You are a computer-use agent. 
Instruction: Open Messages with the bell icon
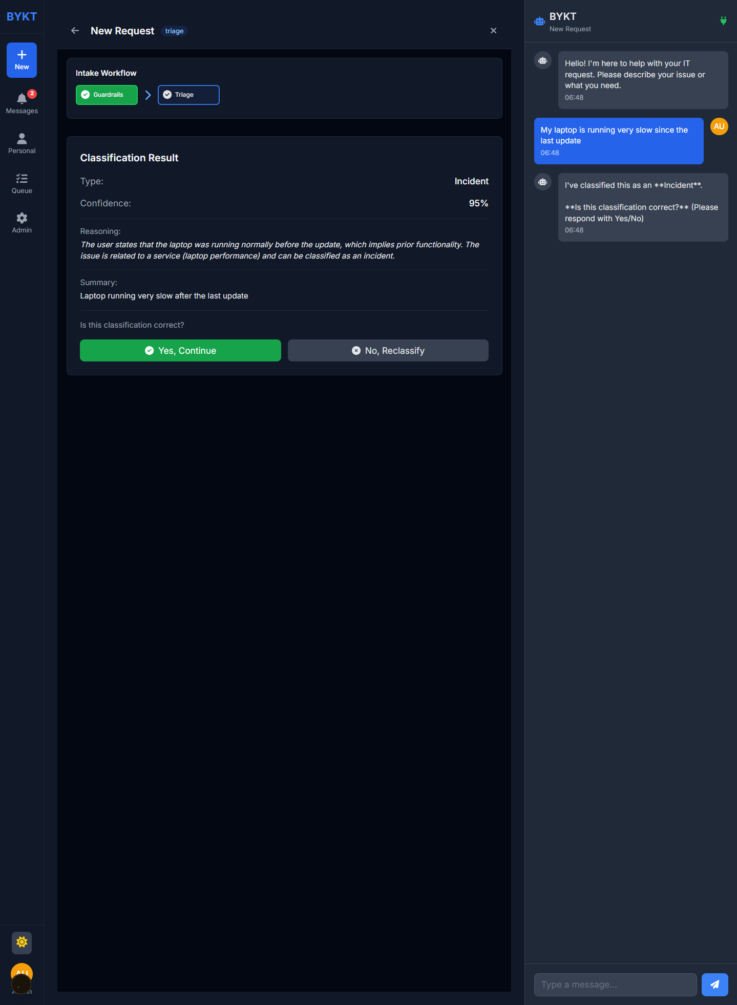pyautogui.click(x=22, y=103)
